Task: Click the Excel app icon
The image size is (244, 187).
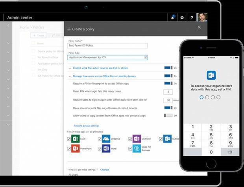Action: 76,138
